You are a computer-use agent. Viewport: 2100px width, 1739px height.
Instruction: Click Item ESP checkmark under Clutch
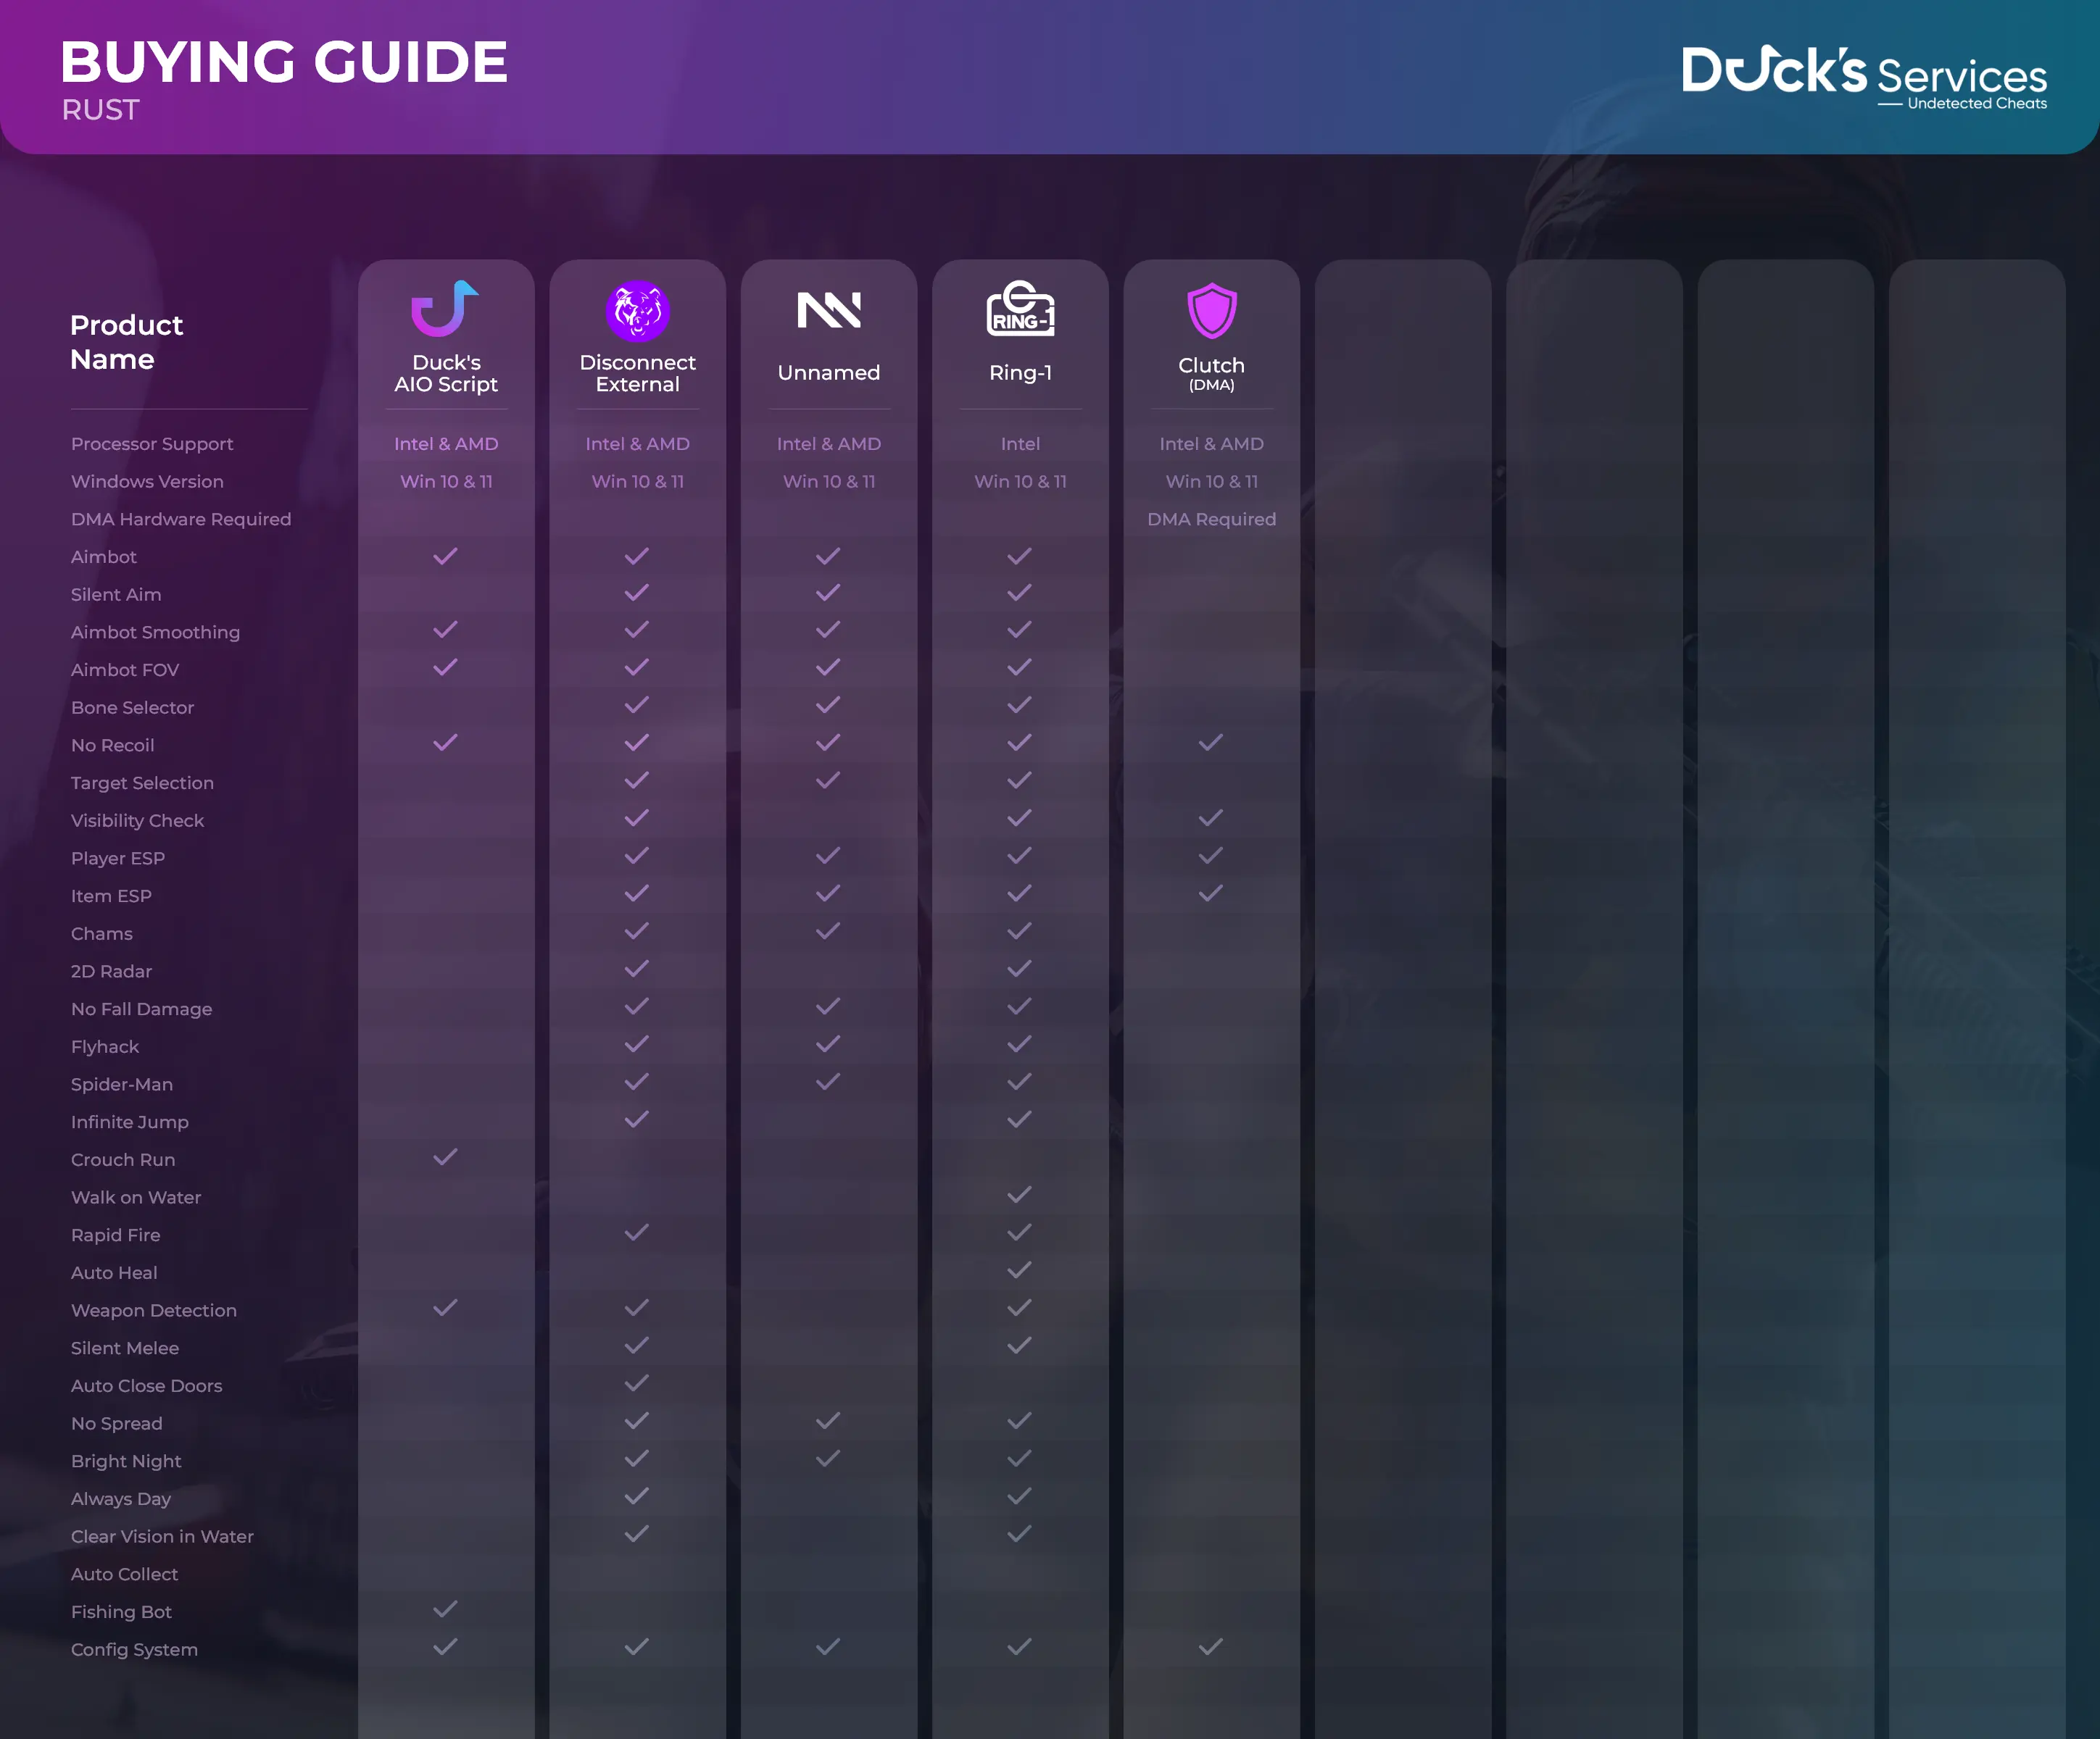tap(1211, 893)
